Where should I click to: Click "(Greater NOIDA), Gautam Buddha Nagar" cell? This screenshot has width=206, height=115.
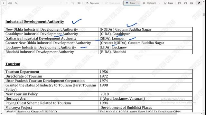pyautogui.click(x=145, y=43)
